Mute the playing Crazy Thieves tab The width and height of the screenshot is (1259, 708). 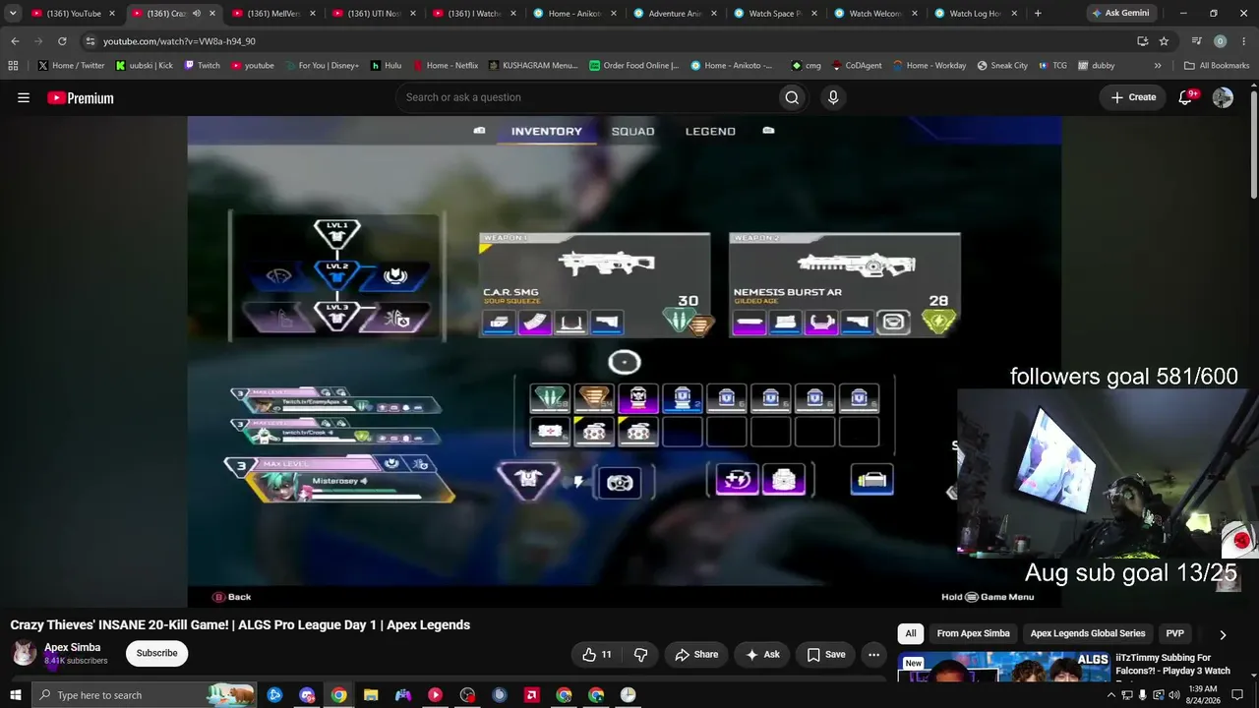pos(197,14)
